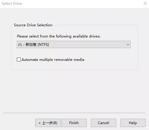Expand the available drives dropdown arrow
Viewport: 149px width, 130px height.
[128, 45]
